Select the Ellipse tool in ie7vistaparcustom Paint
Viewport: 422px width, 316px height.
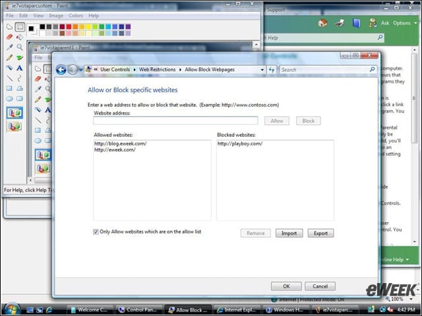[9, 98]
